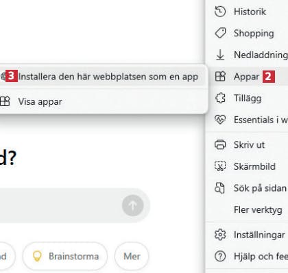Click the Inställningar gear icon
Image resolution: width=288 pixels, height=273 pixels.
220,235
